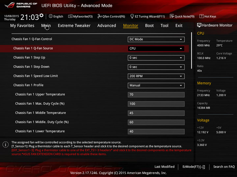The width and height of the screenshot is (237, 177).
Task: Click the Republic of Gamers logo
Action: pos(21,5)
